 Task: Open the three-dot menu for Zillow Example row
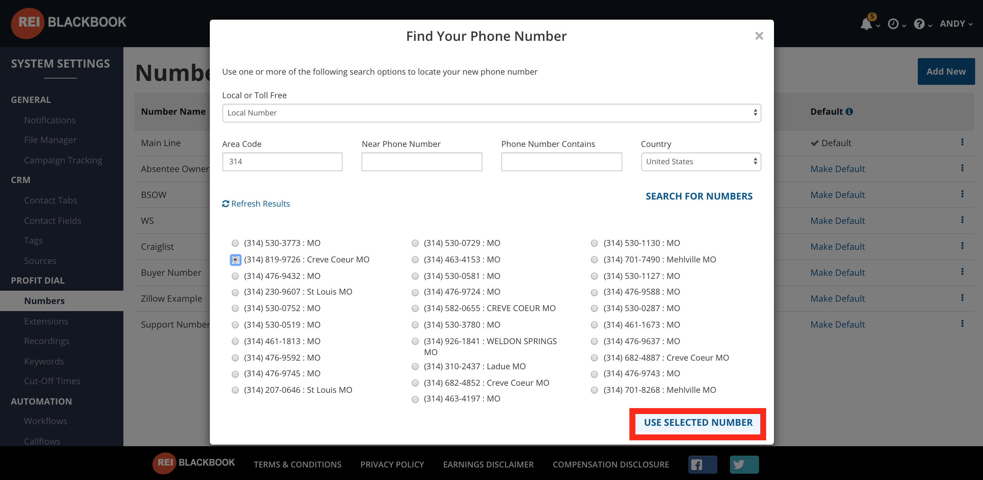[x=962, y=298]
